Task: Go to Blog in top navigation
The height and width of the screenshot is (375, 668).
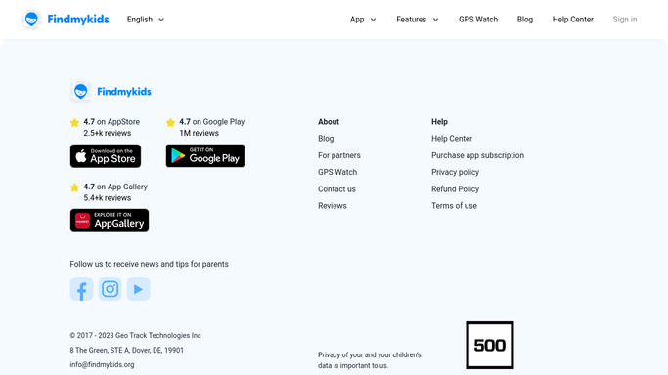Action: [525, 20]
